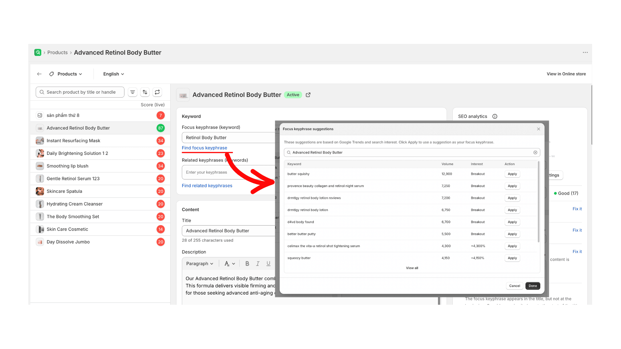Click the Active status badge
The width and height of the screenshot is (621, 349).
[x=293, y=95]
